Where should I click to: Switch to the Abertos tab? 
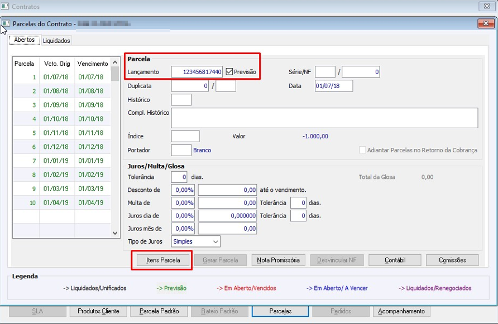point(25,40)
